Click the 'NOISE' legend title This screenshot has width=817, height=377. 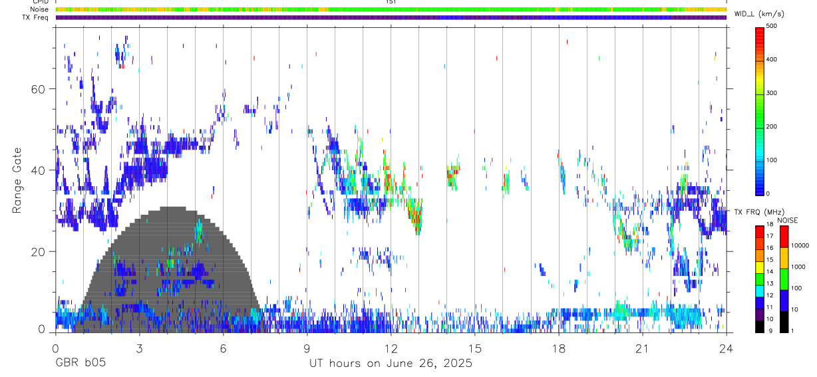(787, 220)
